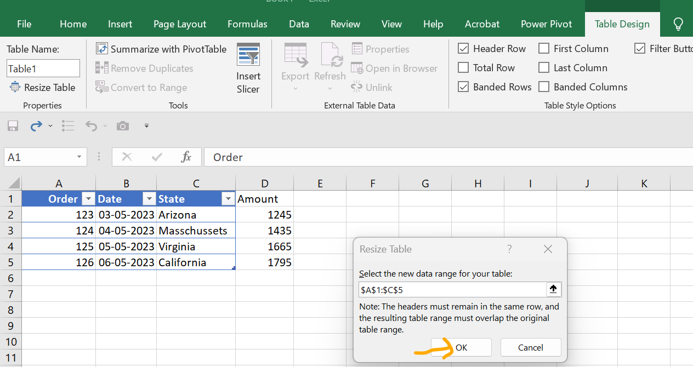Click the Redo arrow icon
The height and width of the screenshot is (367, 693).
(37, 126)
